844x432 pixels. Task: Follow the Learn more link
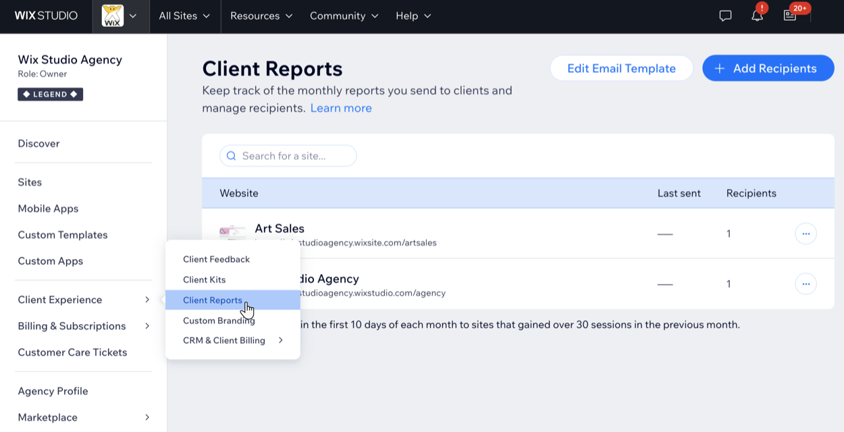[341, 108]
